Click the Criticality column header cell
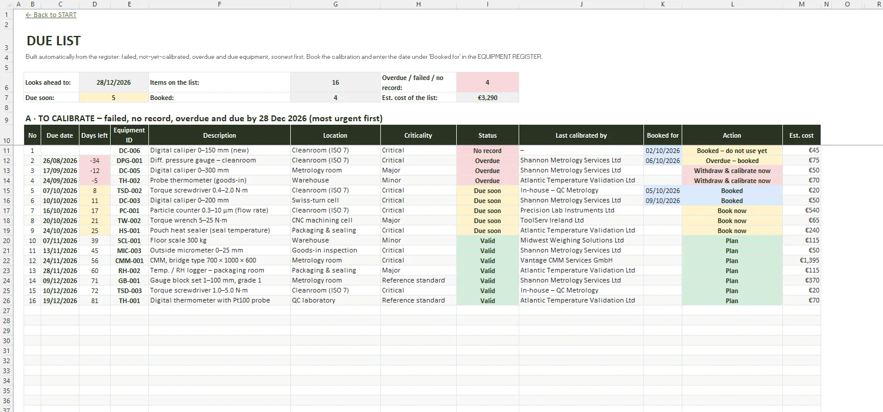883x412 pixels. 419,135
